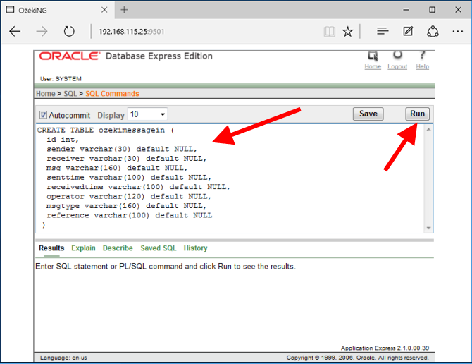Follow the Logout text link
The image size is (472, 364).
click(397, 66)
